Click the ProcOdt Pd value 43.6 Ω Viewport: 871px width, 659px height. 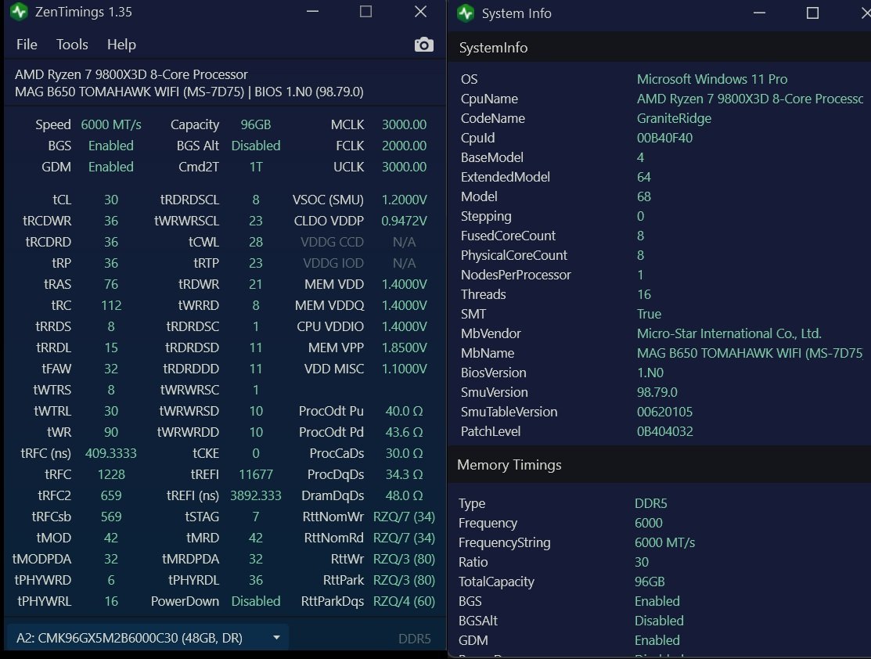pyautogui.click(x=404, y=432)
